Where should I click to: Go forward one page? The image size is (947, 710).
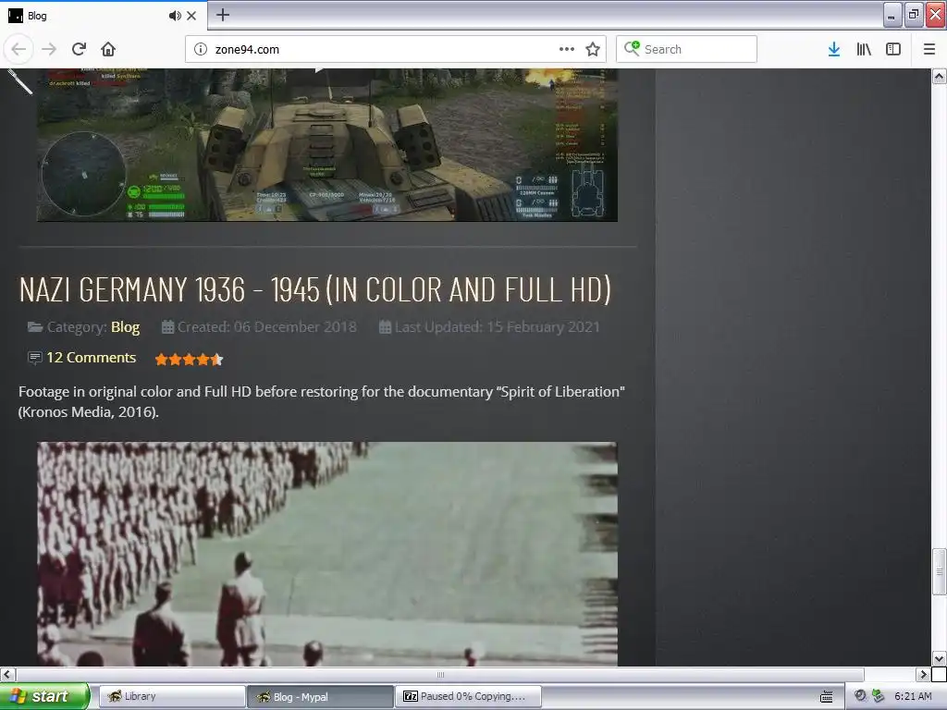tap(49, 50)
